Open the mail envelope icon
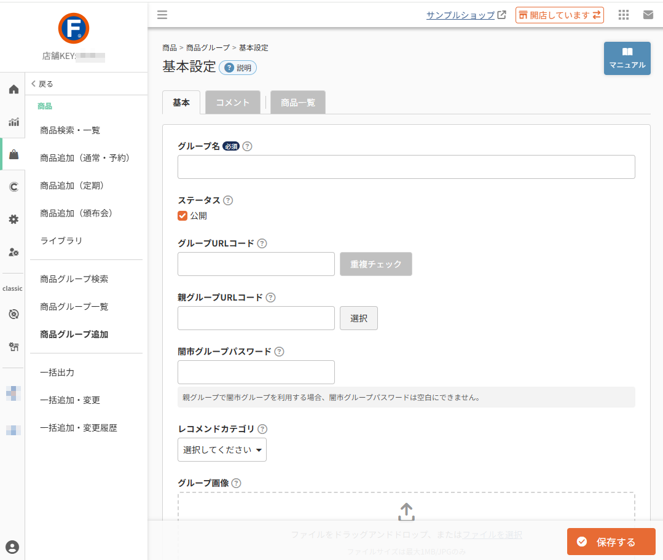The image size is (663, 560). pyautogui.click(x=648, y=15)
